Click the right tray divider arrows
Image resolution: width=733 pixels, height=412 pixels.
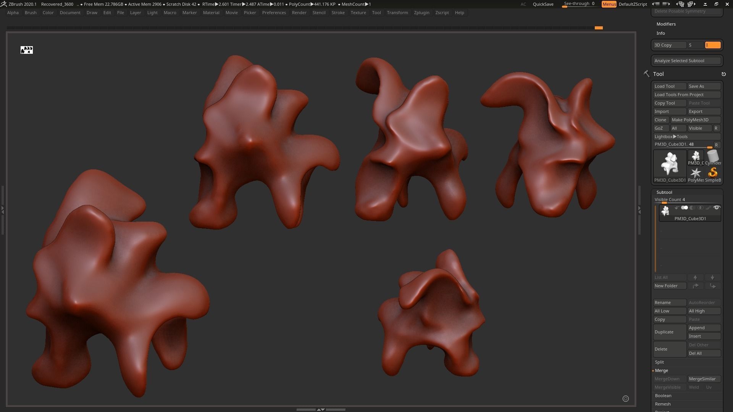point(639,210)
